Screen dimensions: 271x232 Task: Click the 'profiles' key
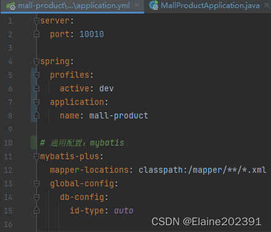[70, 75]
